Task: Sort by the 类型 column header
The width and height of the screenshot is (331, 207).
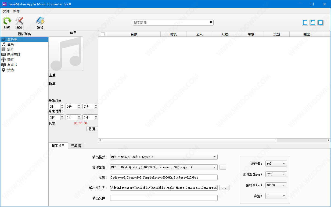Action: pos(277,34)
